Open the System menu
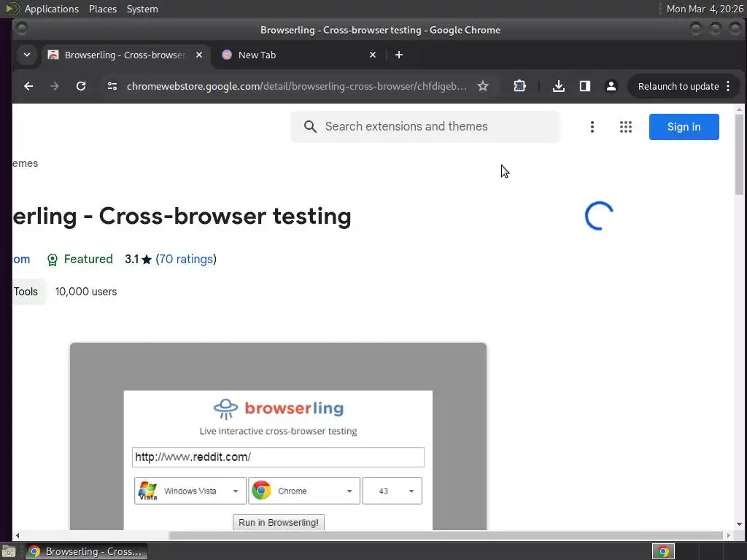This screenshot has width=747, height=560. point(142,9)
